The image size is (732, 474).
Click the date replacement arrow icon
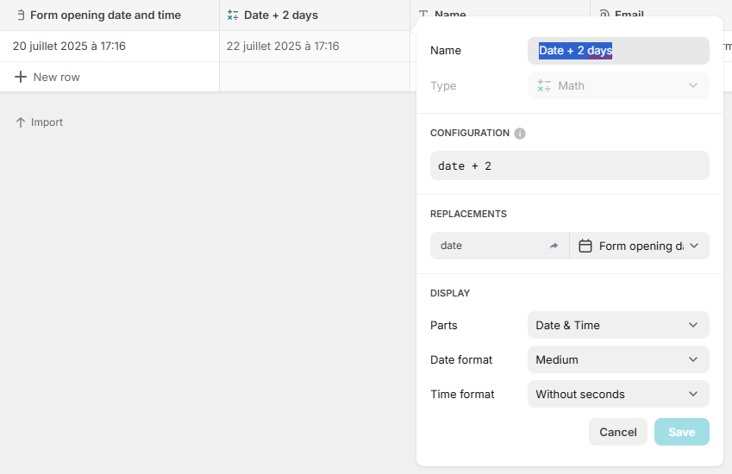[x=554, y=246]
